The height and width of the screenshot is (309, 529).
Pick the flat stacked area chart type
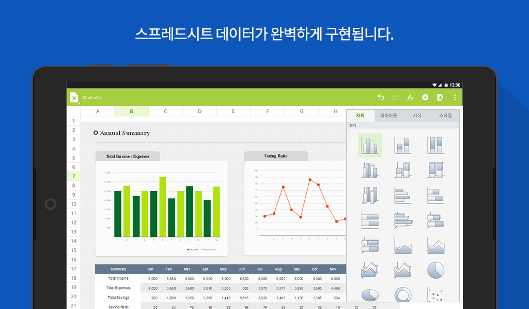pyautogui.click(x=435, y=245)
